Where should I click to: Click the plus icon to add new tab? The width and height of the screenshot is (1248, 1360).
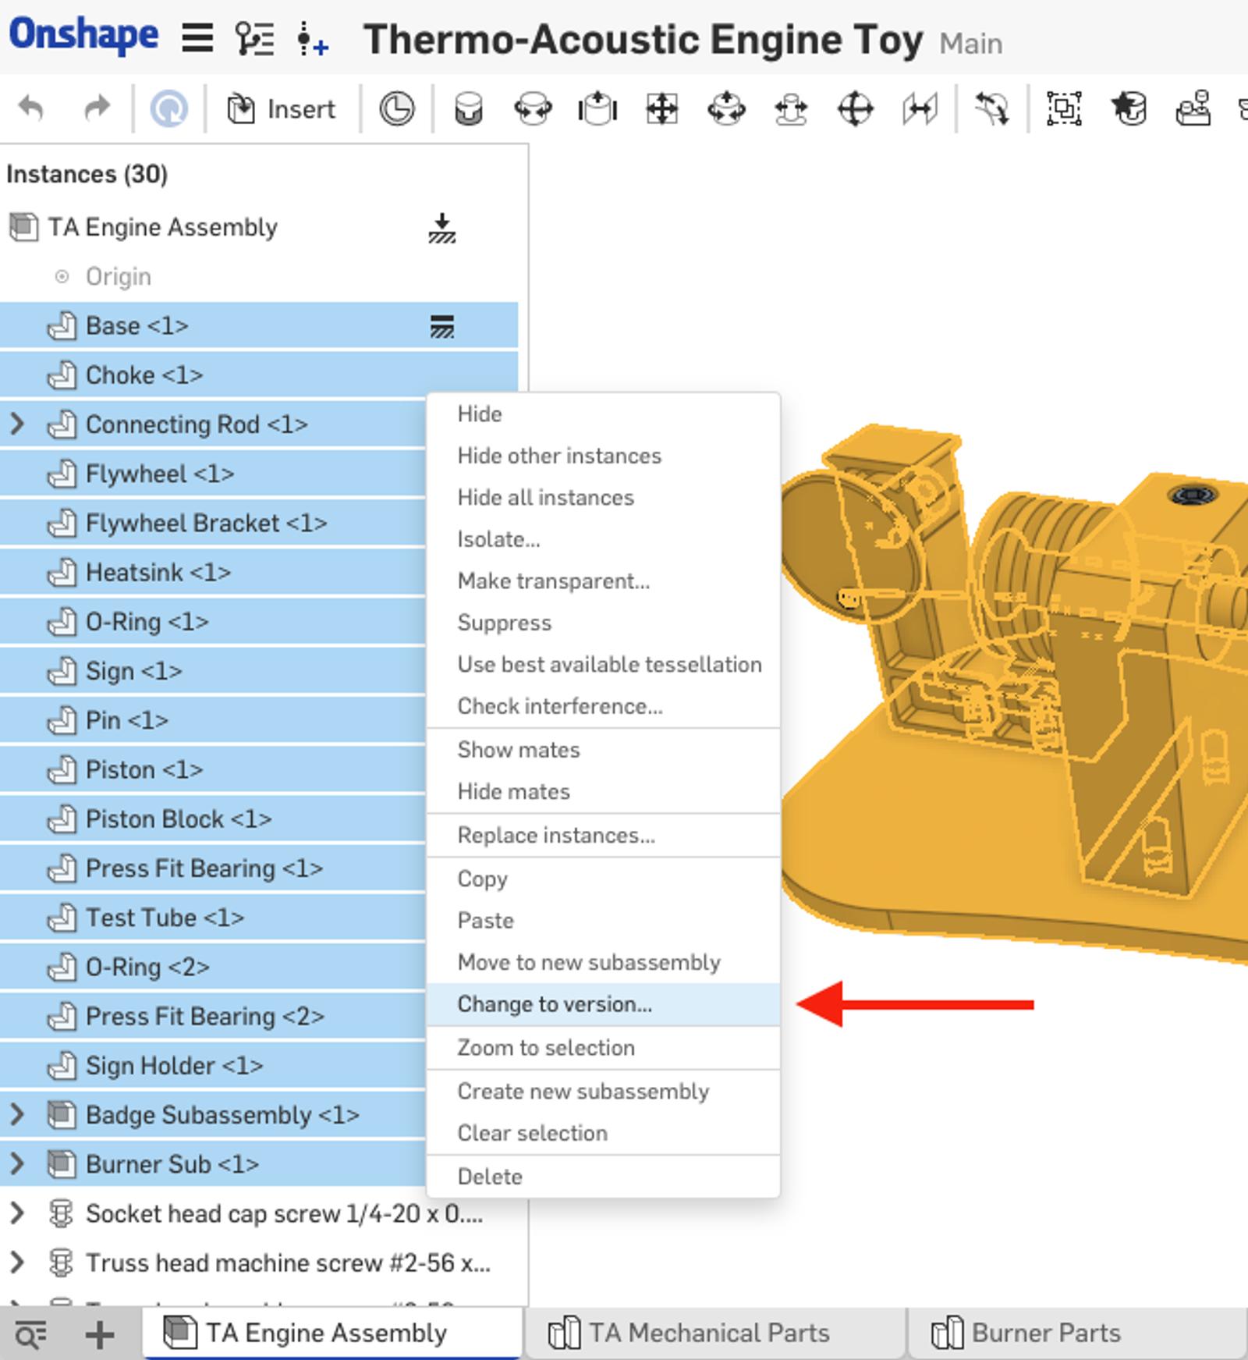click(x=99, y=1335)
